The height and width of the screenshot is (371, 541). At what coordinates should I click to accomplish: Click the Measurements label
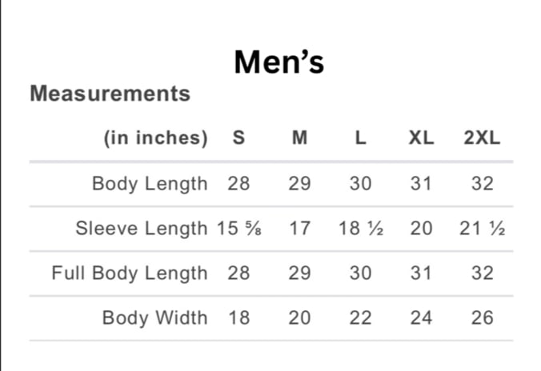(110, 94)
